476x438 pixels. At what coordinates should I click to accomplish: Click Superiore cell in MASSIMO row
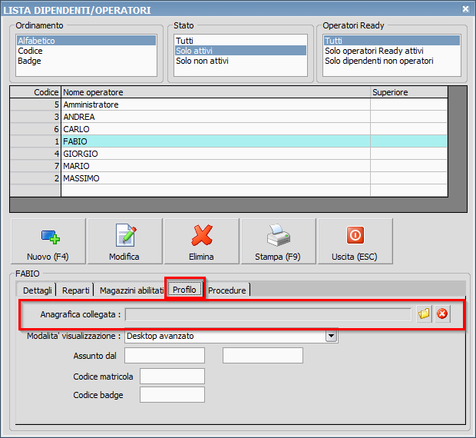click(x=409, y=178)
